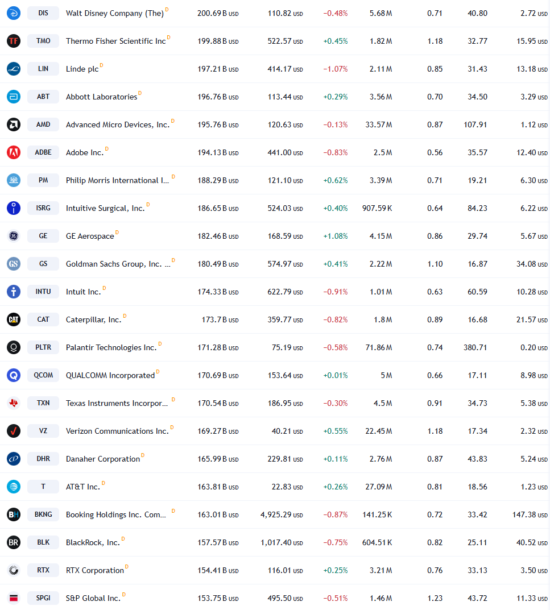The width and height of the screenshot is (550, 610).
Task: Open Caterpillar, Inc. company link
Action: click(x=93, y=320)
